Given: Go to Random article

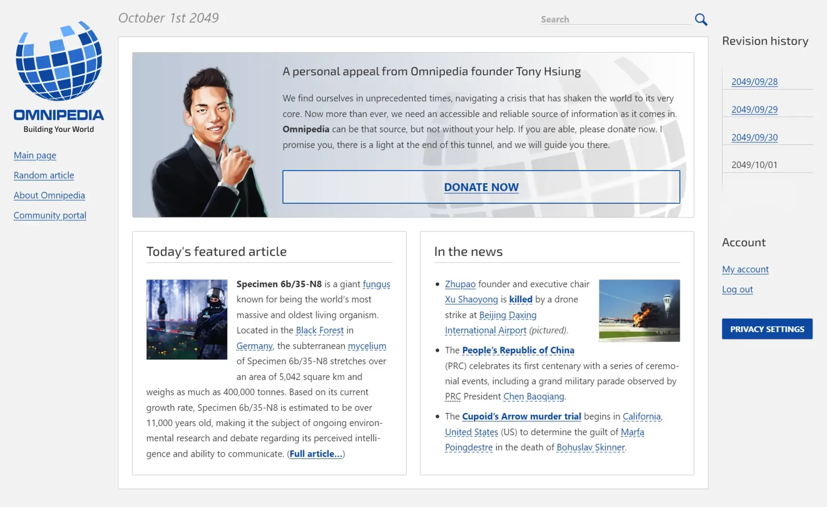Looking at the screenshot, I should pos(44,175).
